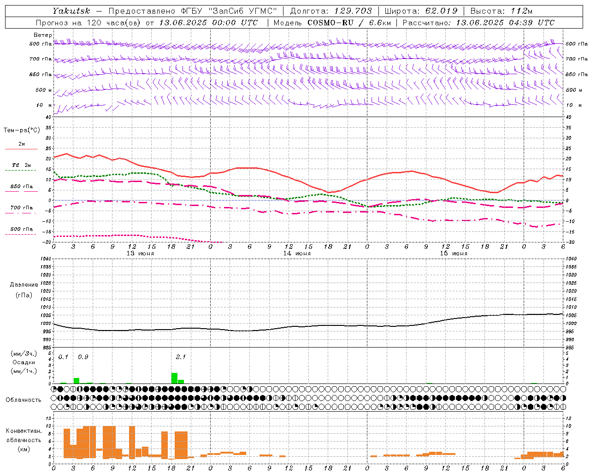Select the 'Предоставлено ФГБУ "ЗапСиб УГМС"' text

pos(193,11)
